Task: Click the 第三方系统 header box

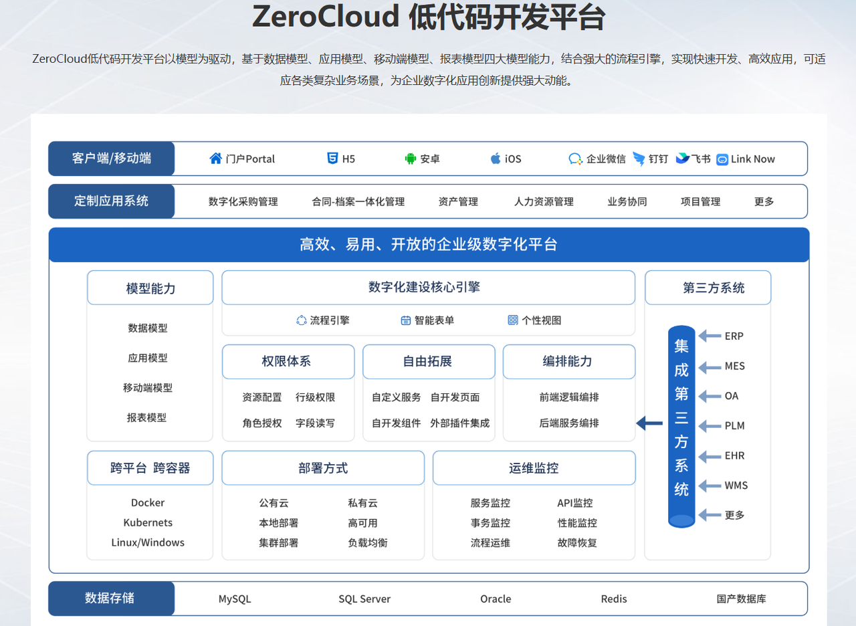Action: [x=708, y=288]
